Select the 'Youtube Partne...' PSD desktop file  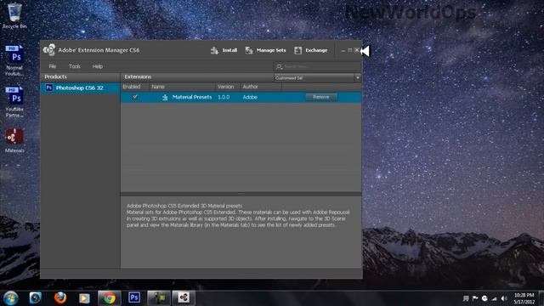[14, 102]
